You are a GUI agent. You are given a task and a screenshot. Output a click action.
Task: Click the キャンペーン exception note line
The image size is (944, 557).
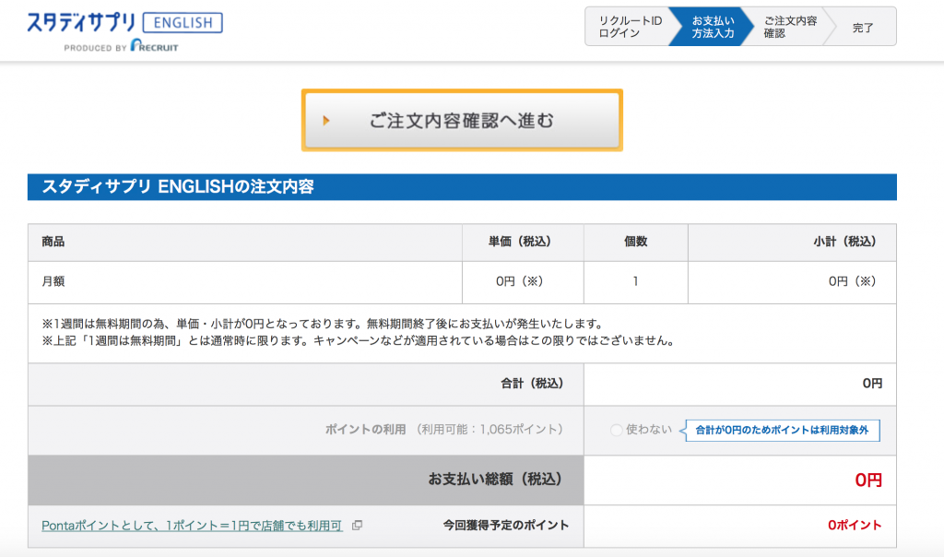tap(358, 341)
